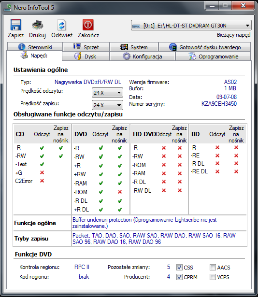
Task: Click the red X next to C2Error
Action: [42, 181]
